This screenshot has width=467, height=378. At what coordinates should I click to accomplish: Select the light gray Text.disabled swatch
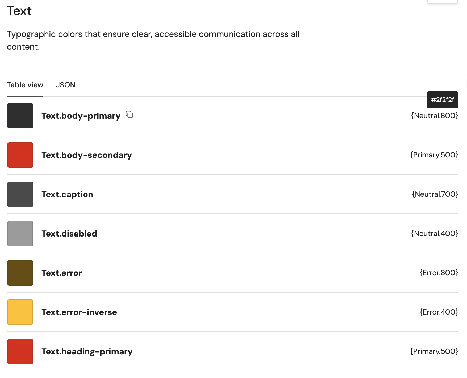click(20, 234)
